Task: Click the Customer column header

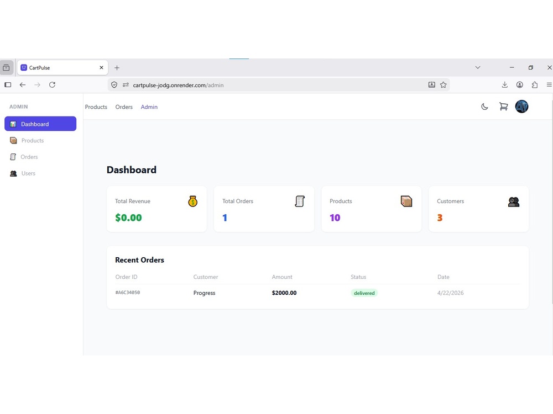Action: coord(206,277)
